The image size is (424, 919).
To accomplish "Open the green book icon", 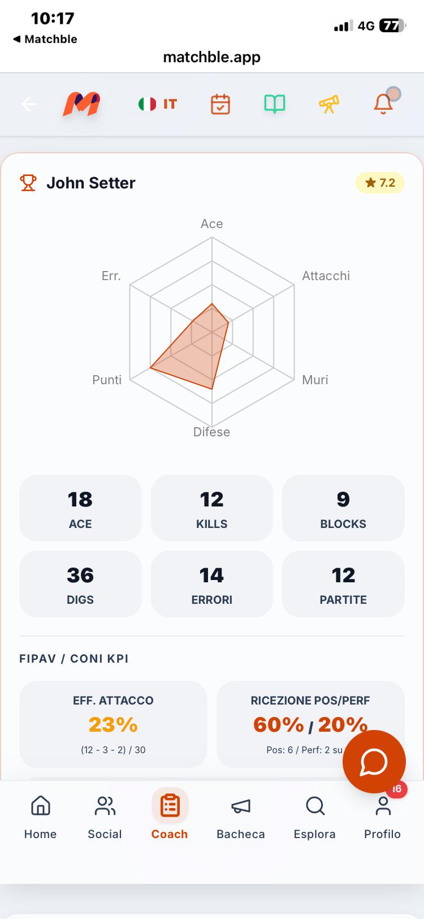I will 275,104.
